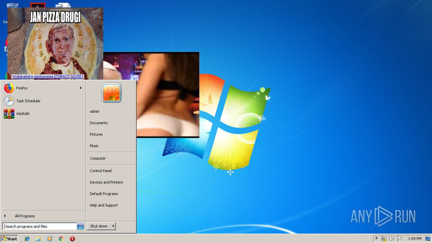The width and height of the screenshot is (432, 243).
Task: Open Control Panel
Action: point(101,171)
